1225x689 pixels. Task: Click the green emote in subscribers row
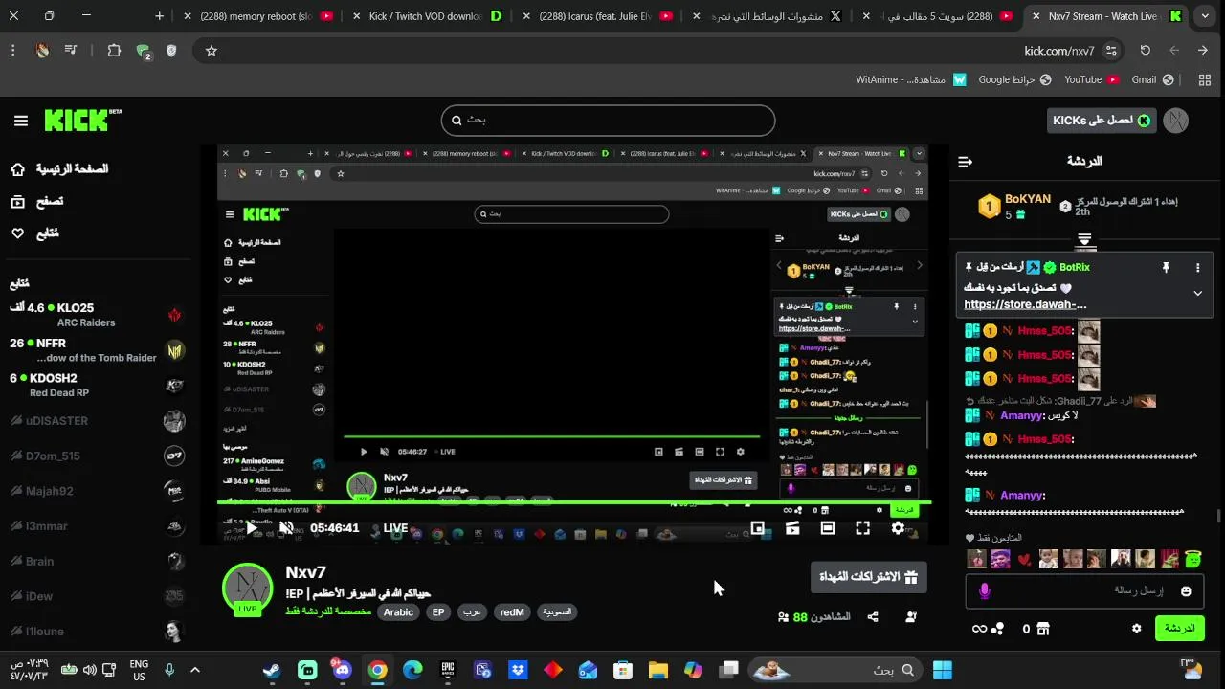point(1193,559)
